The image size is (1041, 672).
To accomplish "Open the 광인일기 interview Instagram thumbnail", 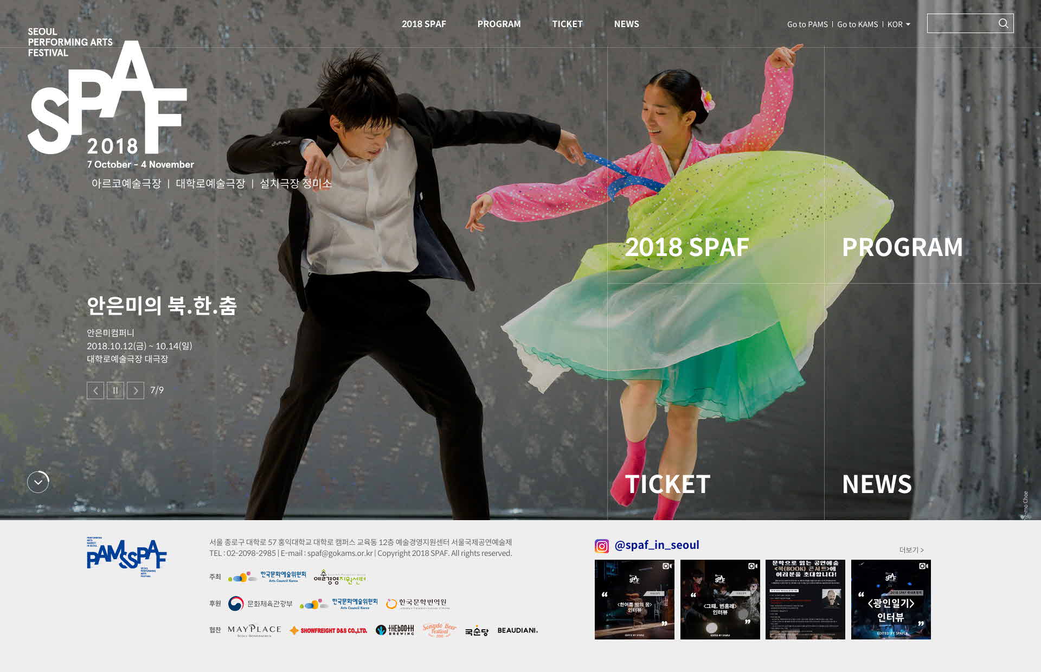I will point(891,599).
